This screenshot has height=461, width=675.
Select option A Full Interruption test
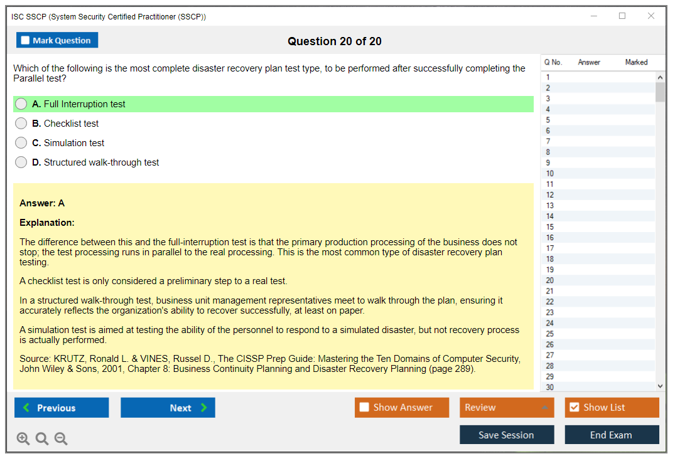click(21, 104)
